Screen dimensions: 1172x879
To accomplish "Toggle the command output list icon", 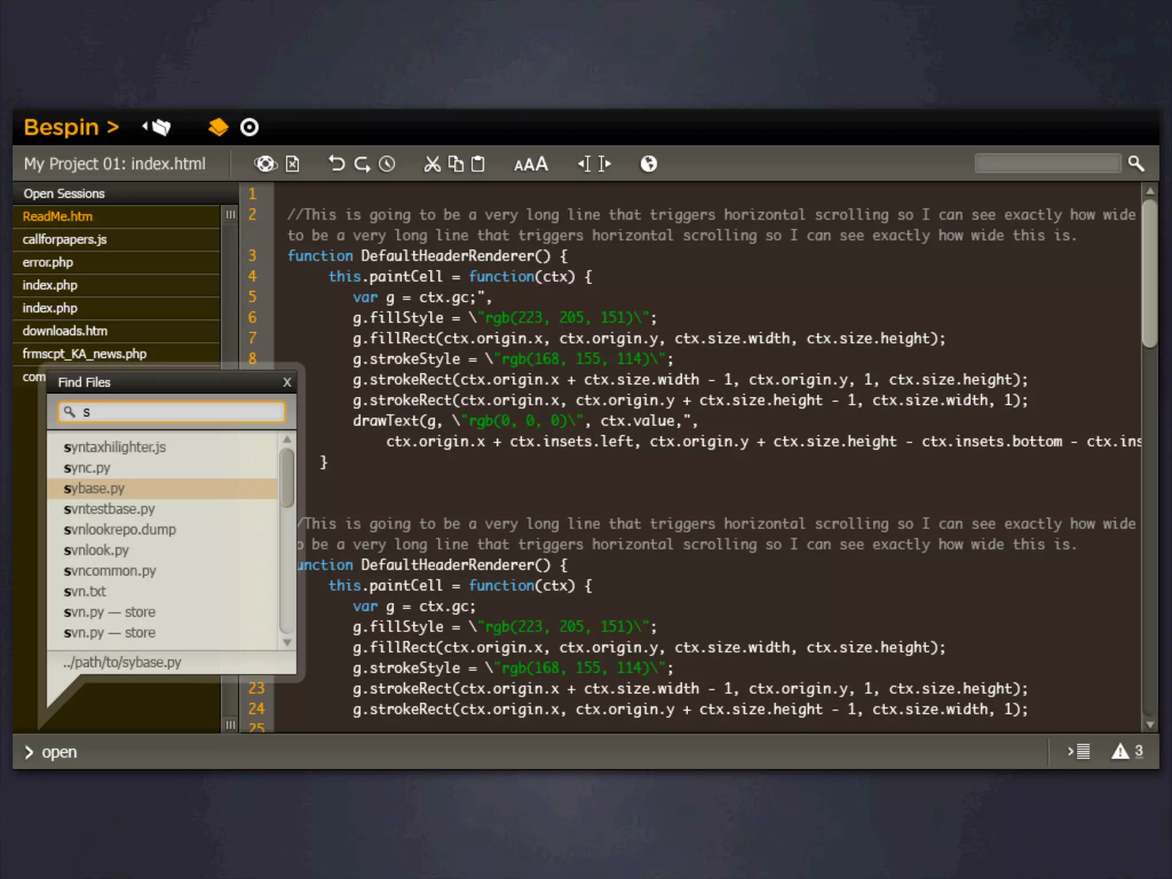I will tap(1079, 751).
